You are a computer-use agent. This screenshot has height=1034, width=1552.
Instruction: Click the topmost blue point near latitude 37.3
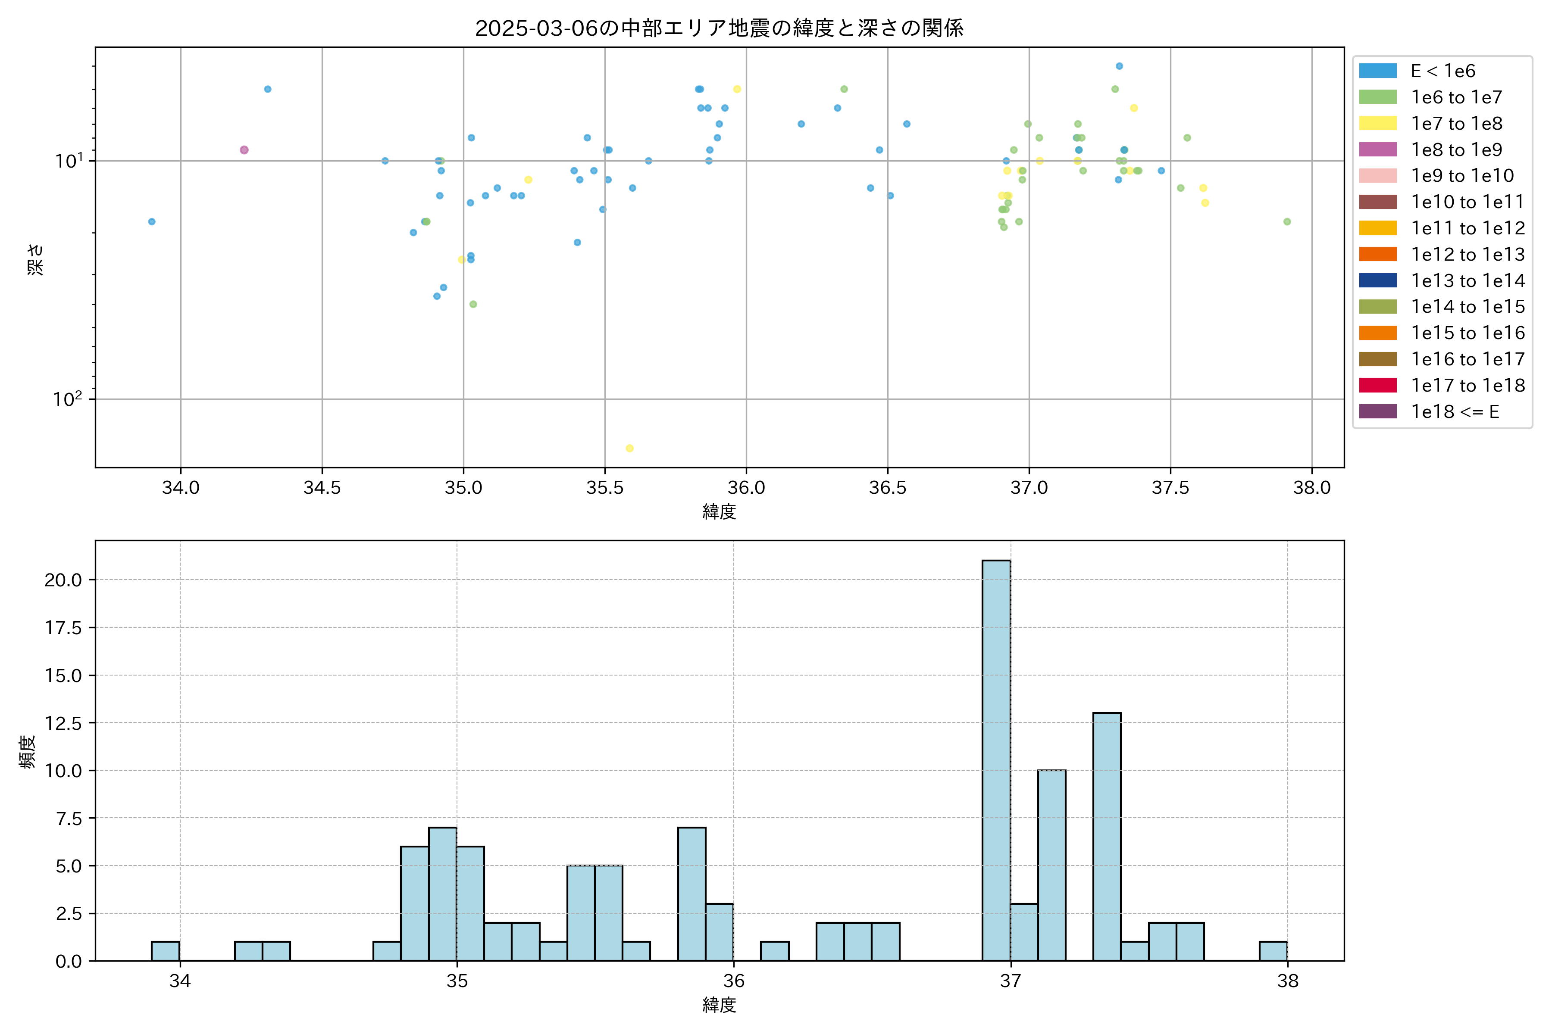[1119, 66]
